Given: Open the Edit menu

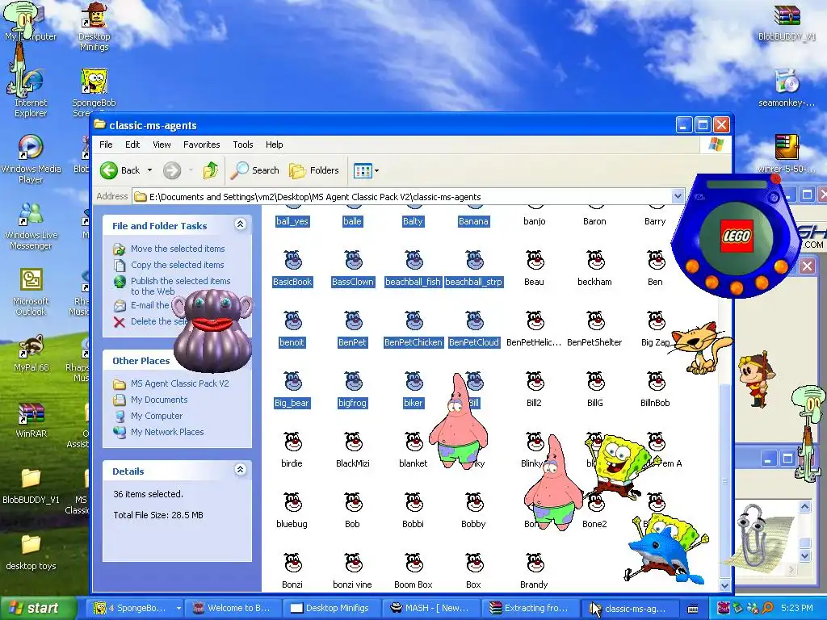Looking at the screenshot, I should [x=132, y=145].
